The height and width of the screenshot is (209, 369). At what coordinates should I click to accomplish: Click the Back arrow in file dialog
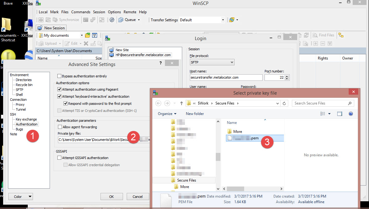(158, 103)
